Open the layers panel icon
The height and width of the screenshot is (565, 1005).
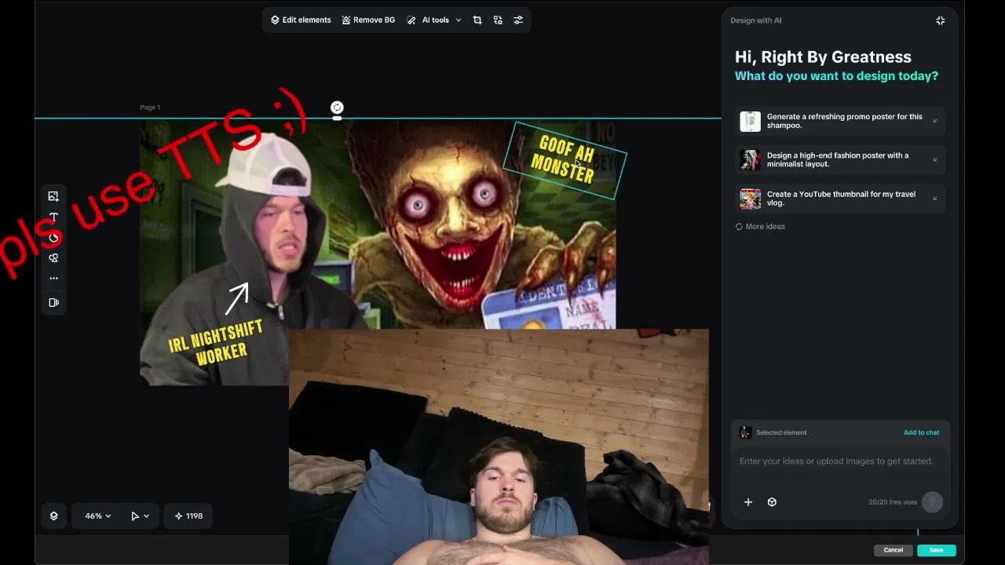[53, 516]
